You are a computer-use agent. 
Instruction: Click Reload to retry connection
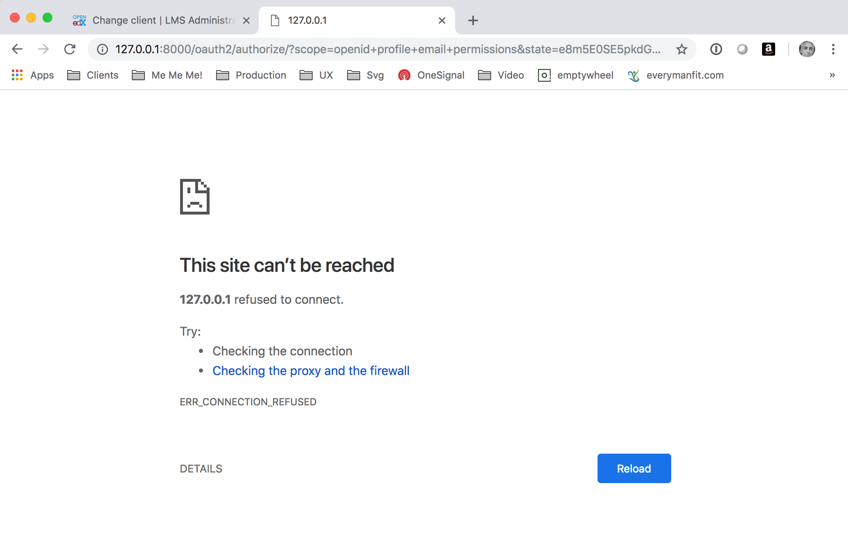(634, 468)
